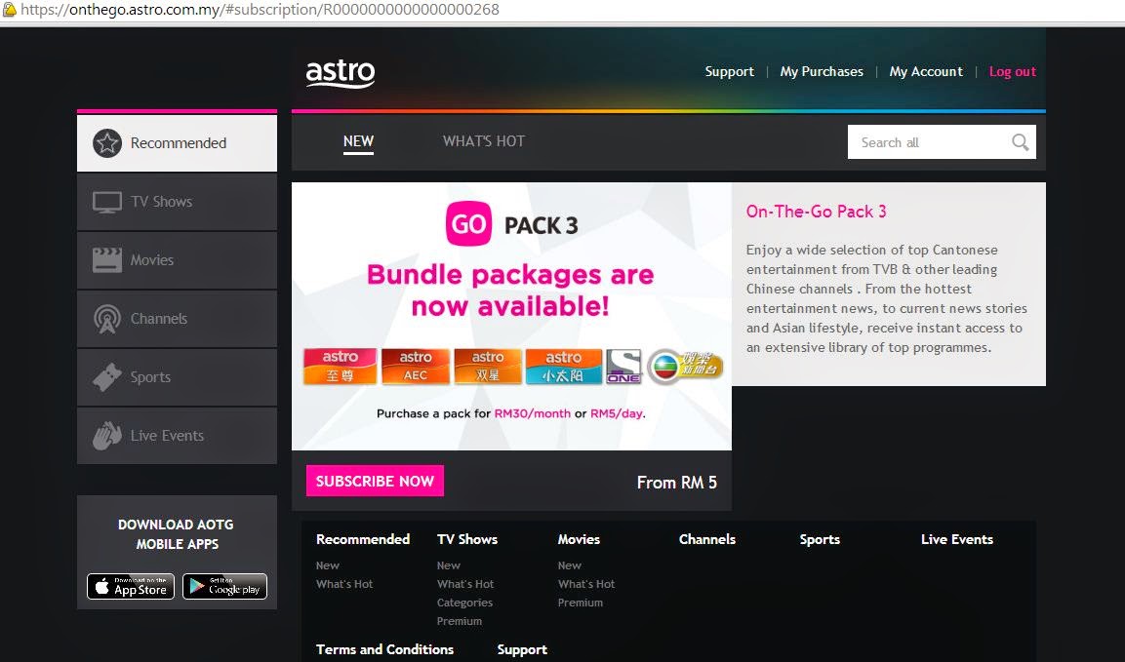Click the DOWNLOAD AOTG MOBILE APPS heading
The width and height of the screenshot is (1125, 662).
point(177,534)
